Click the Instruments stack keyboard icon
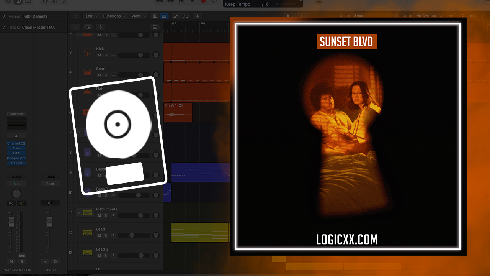Screen dimensions: 490x276 click(x=88, y=212)
